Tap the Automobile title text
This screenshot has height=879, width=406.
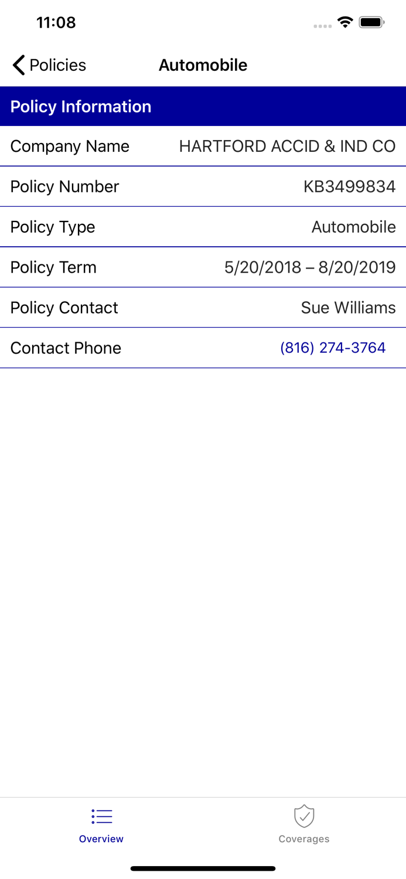[x=203, y=65]
